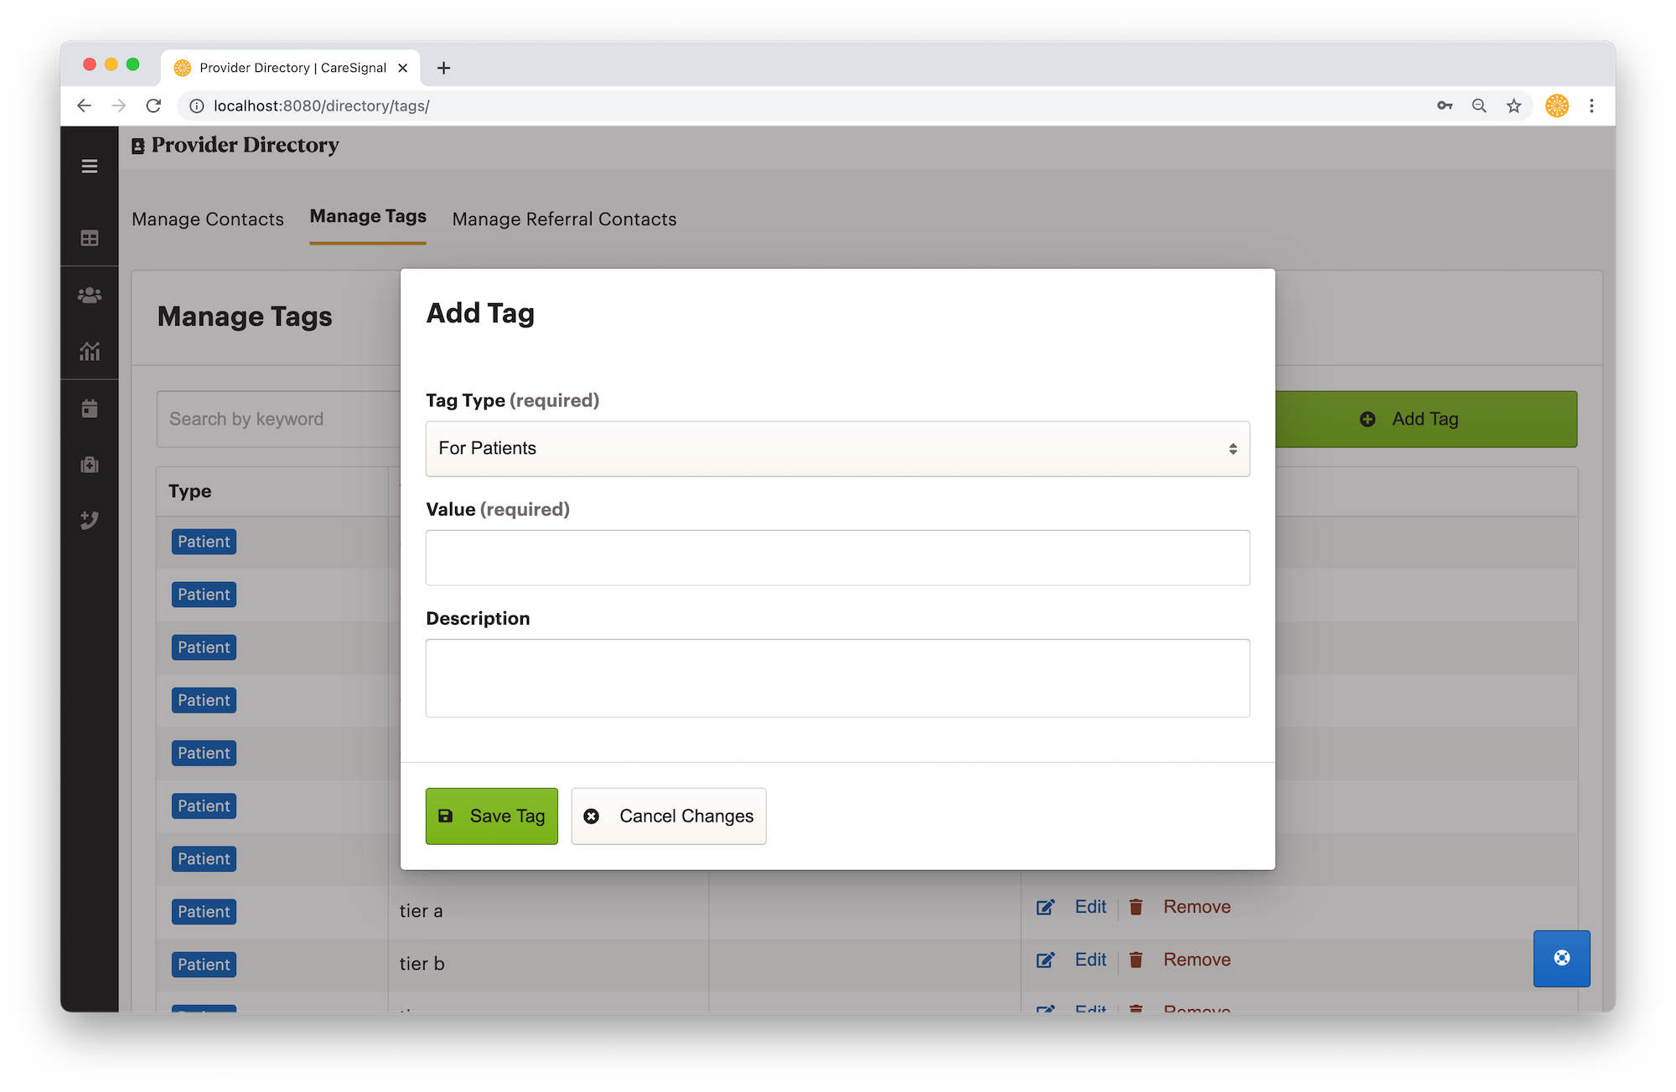This screenshot has width=1676, height=1092.
Task: Open the Chrome three-dot menu
Action: [1591, 106]
